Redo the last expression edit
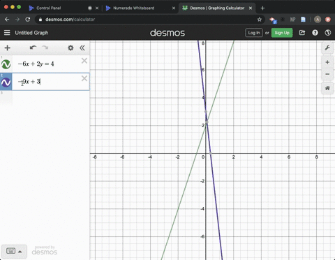The image size is (335, 260). 45,48
